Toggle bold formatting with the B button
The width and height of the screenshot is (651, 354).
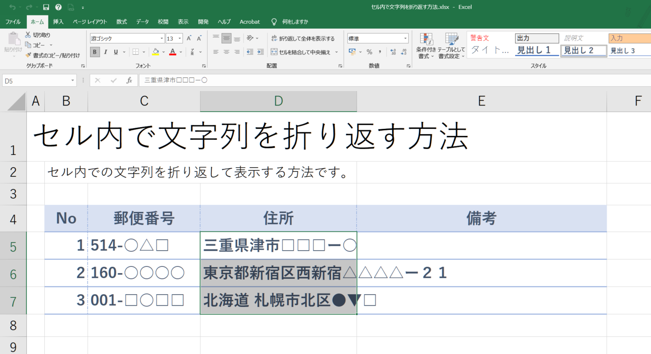(x=95, y=52)
